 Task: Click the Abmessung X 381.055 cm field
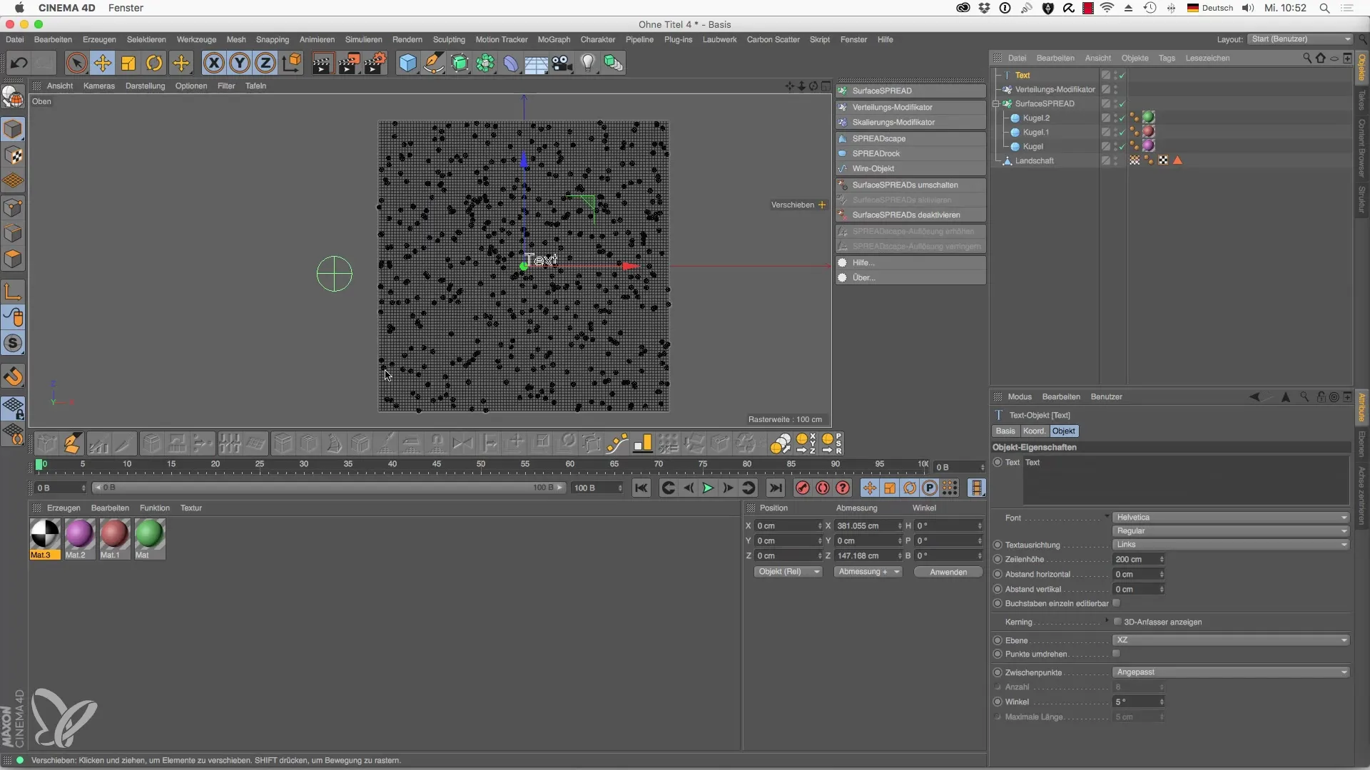868,525
